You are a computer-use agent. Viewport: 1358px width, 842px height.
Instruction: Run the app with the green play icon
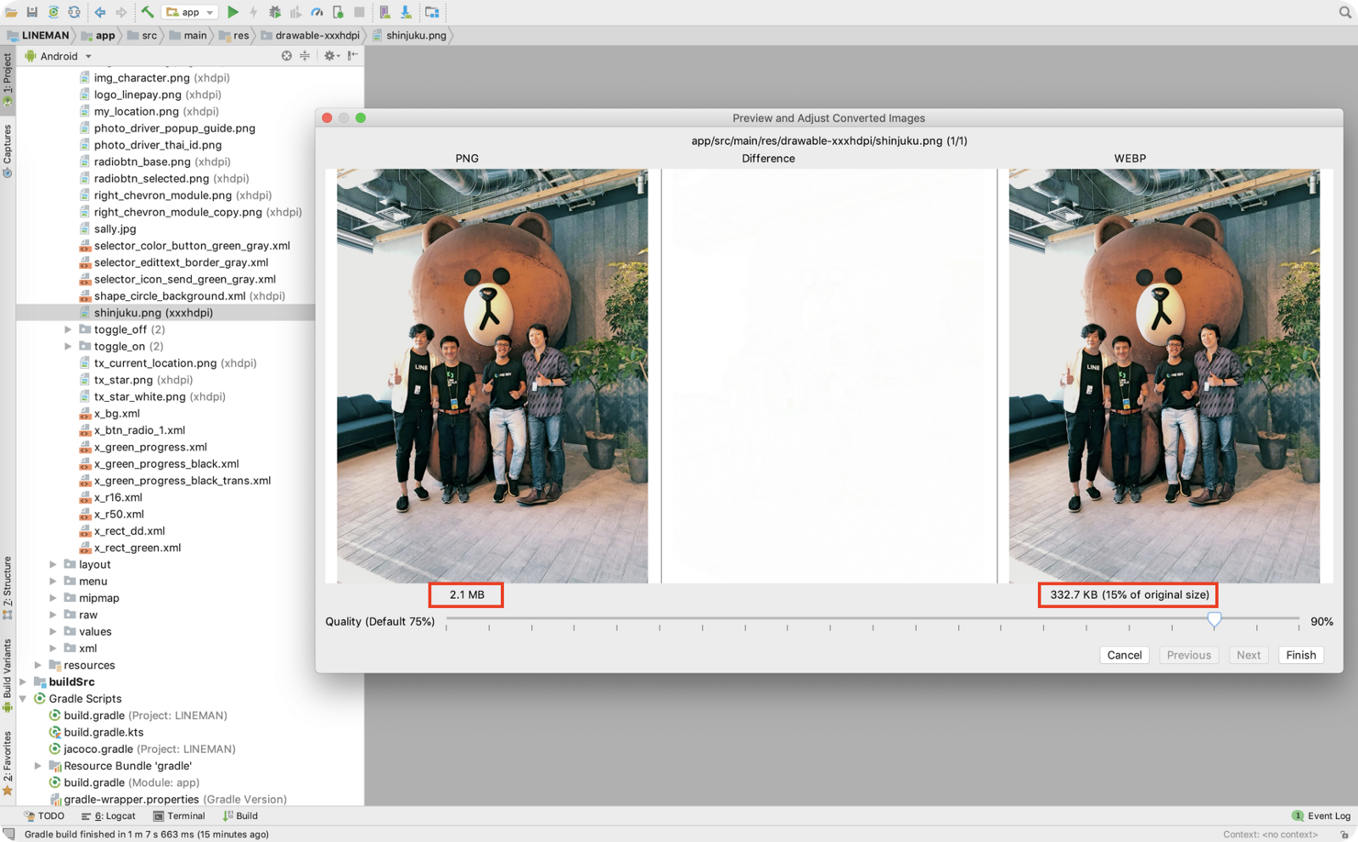tap(233, 12)
